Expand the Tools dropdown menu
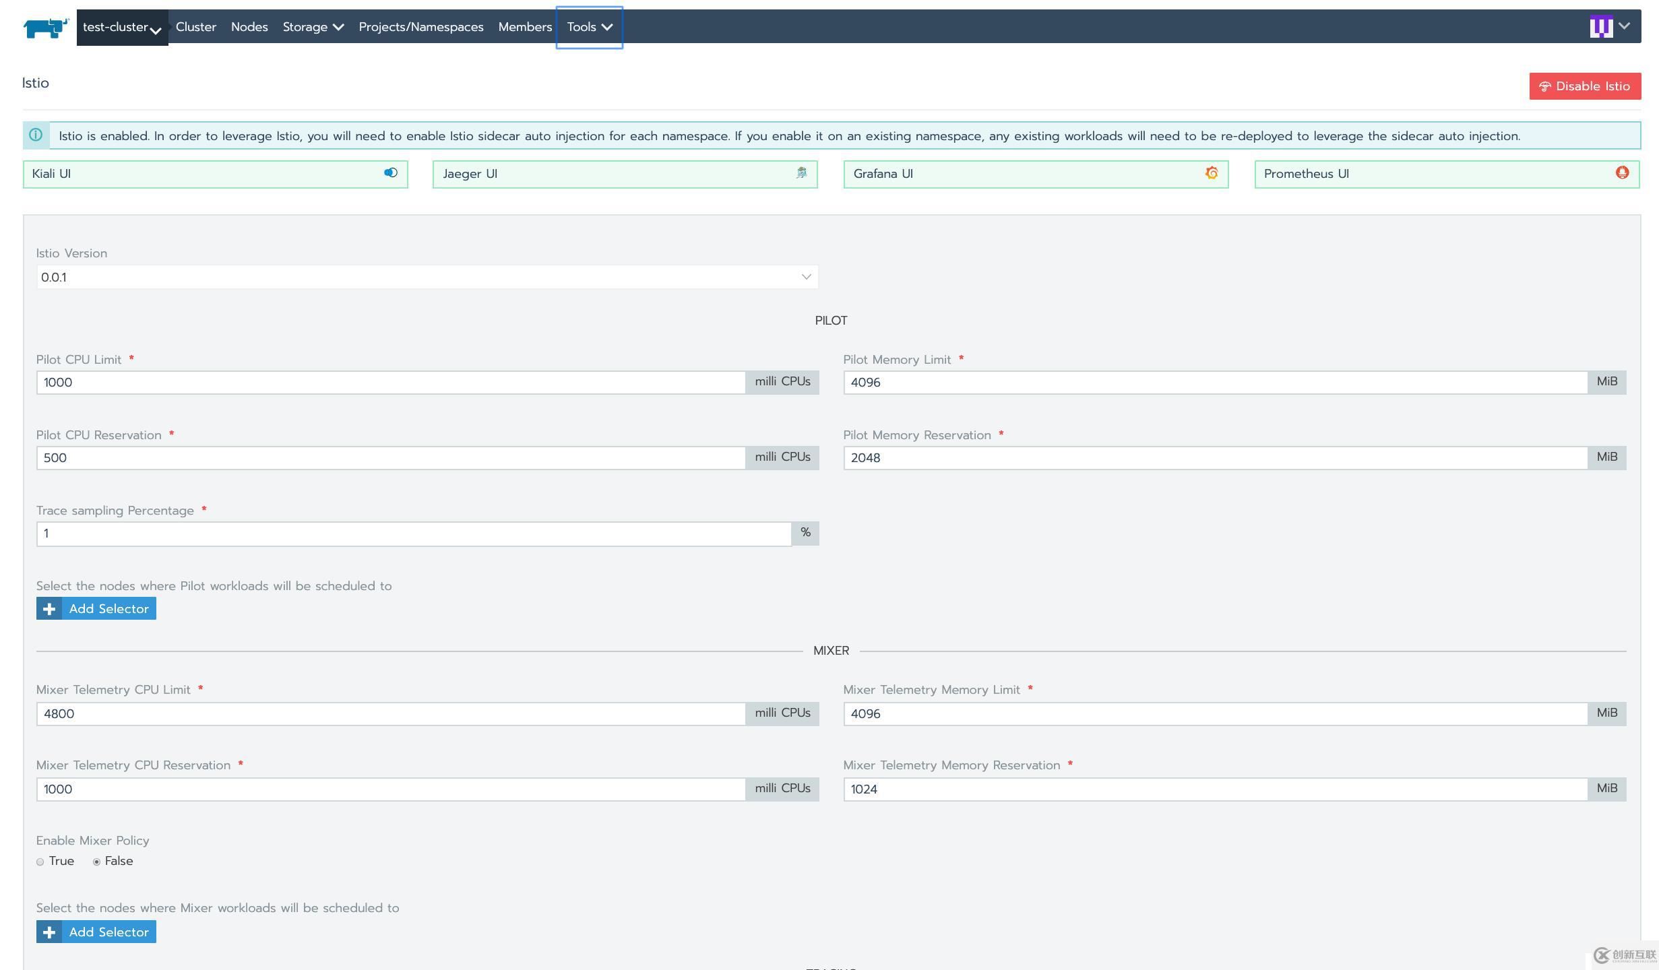Image resolution: width=1659 pixels, height=970 pixels. (589, 26)
